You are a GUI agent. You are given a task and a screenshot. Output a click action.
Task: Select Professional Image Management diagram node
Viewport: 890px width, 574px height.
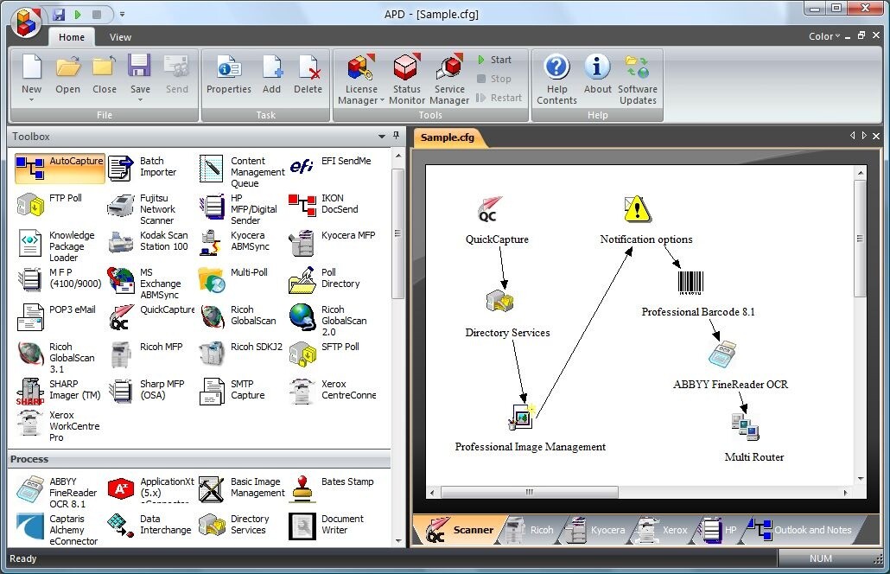(530, 428)
